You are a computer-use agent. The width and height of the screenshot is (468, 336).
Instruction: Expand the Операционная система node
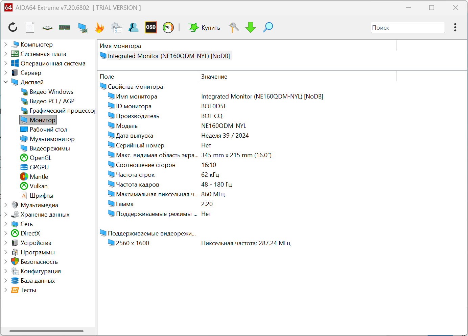tap(5, 63)
